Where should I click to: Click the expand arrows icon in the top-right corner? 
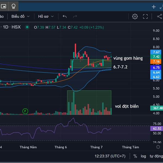coord(161,7)
